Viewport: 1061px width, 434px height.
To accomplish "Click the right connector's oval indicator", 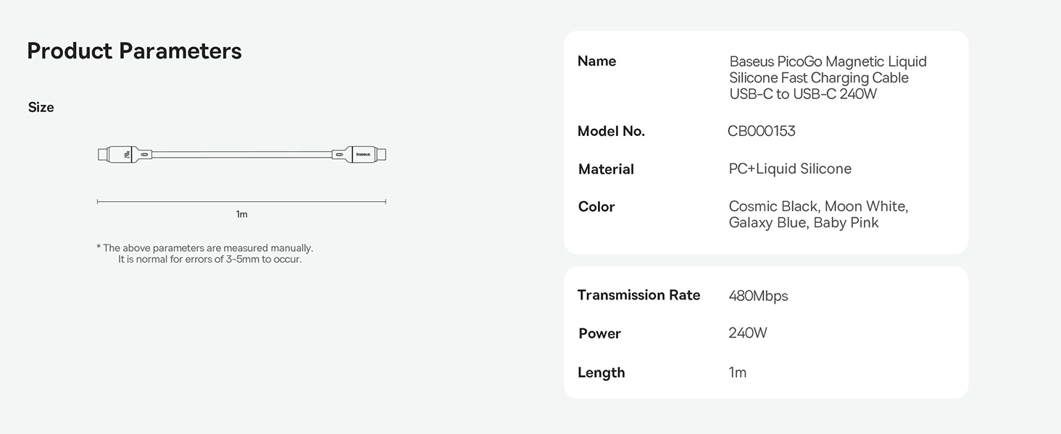I will (337, 154).
